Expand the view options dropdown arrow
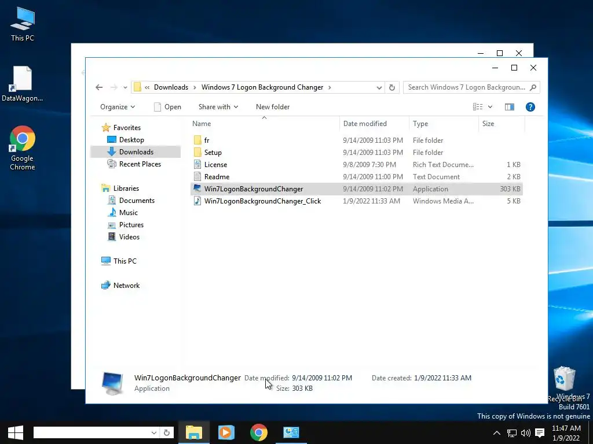This screenshot has height=444, width=593. [490, 107]
